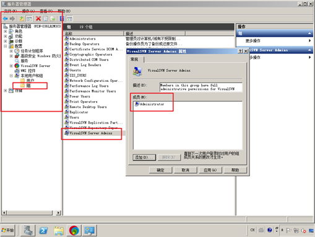Expand the 高级安全 Windows 防火墙 node
This screenshot has width=315, height=237.
point(11,56)
